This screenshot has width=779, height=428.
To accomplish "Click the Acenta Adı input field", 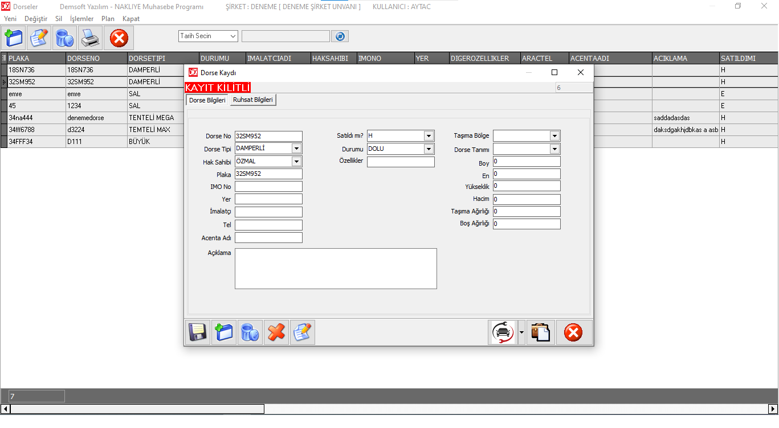I will (268, 238).
